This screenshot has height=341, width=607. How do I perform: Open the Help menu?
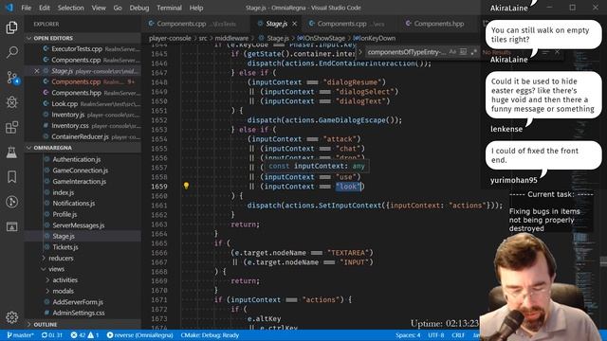[196, 8]
